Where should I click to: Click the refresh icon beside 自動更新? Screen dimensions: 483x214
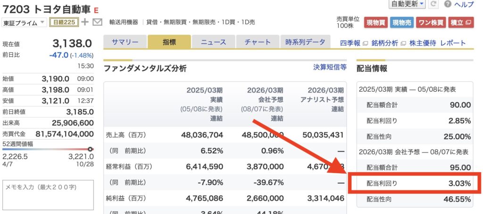433,4
